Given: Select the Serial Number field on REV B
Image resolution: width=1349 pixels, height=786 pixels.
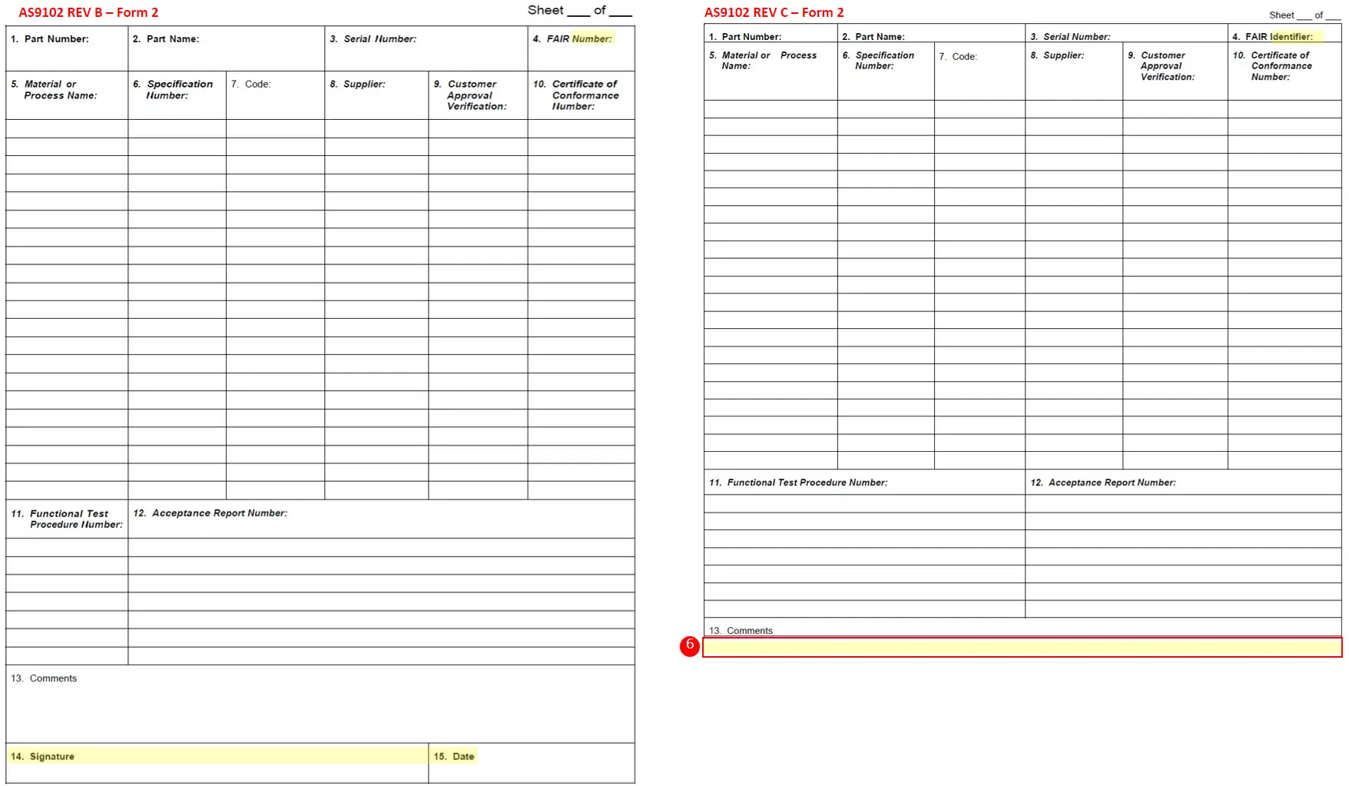Looking at the screenshot, I should click(x=371, y=38).
